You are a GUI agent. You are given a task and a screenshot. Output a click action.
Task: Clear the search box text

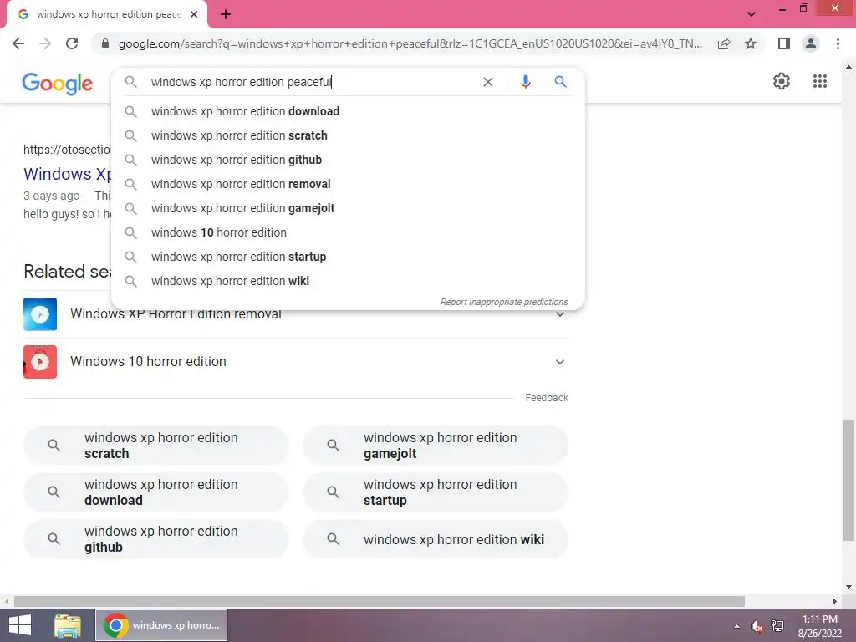(x=488, y=82)
